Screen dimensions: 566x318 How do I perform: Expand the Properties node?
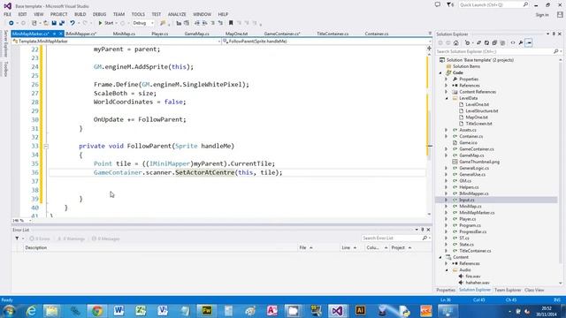tap(447, 79)
